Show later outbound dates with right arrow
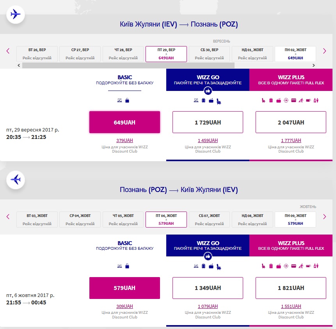The image size is (336, 329). pyautogui.click(x=324, y=51)
